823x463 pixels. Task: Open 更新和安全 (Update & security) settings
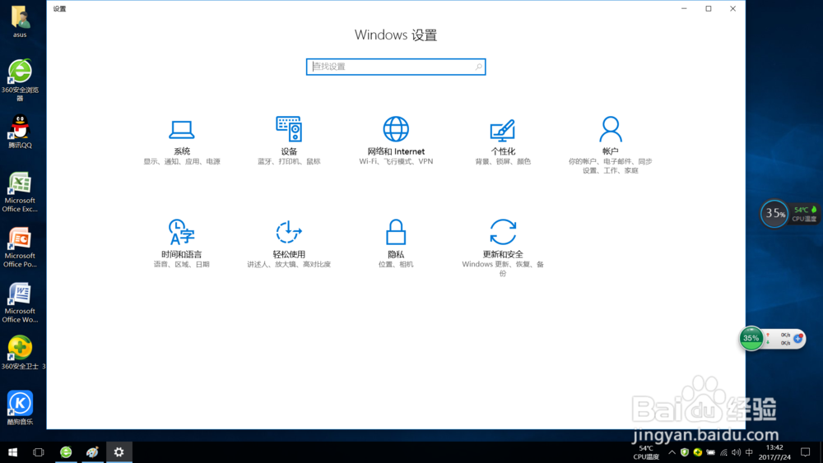(503, 248)
